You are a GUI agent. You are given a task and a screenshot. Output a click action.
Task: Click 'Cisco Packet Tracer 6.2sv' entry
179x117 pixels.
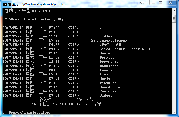pos(126,49)
